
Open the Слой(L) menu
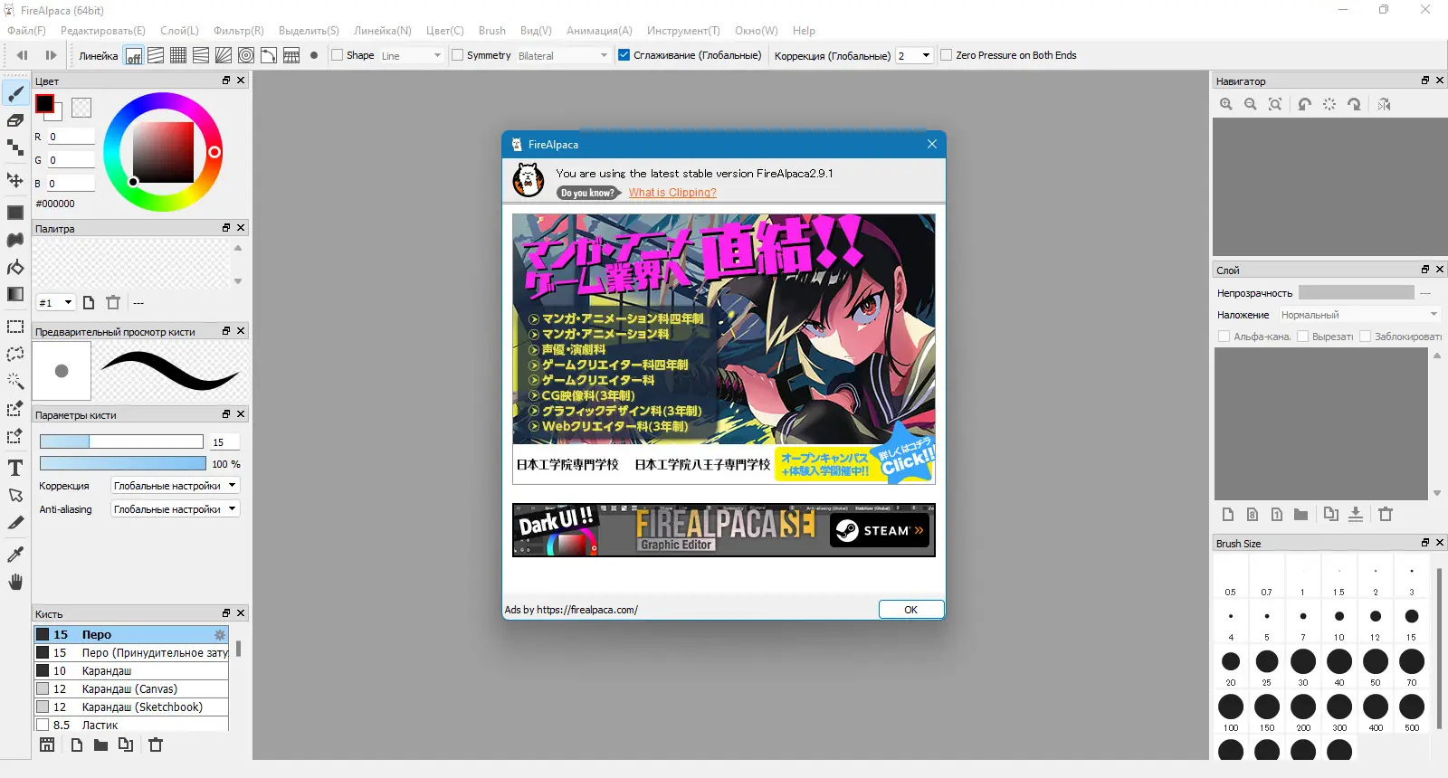[179, 31]
